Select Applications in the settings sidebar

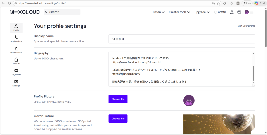16,39
